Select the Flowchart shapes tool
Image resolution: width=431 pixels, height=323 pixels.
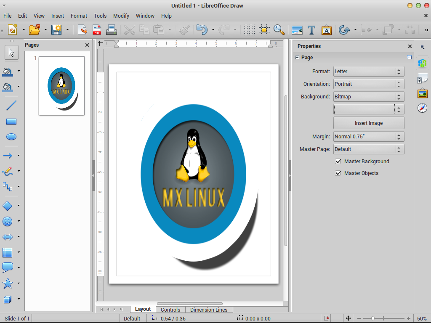pos(8,252)
